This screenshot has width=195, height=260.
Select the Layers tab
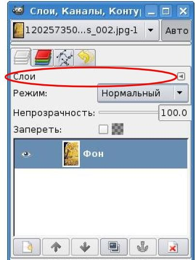coord(21,57)
